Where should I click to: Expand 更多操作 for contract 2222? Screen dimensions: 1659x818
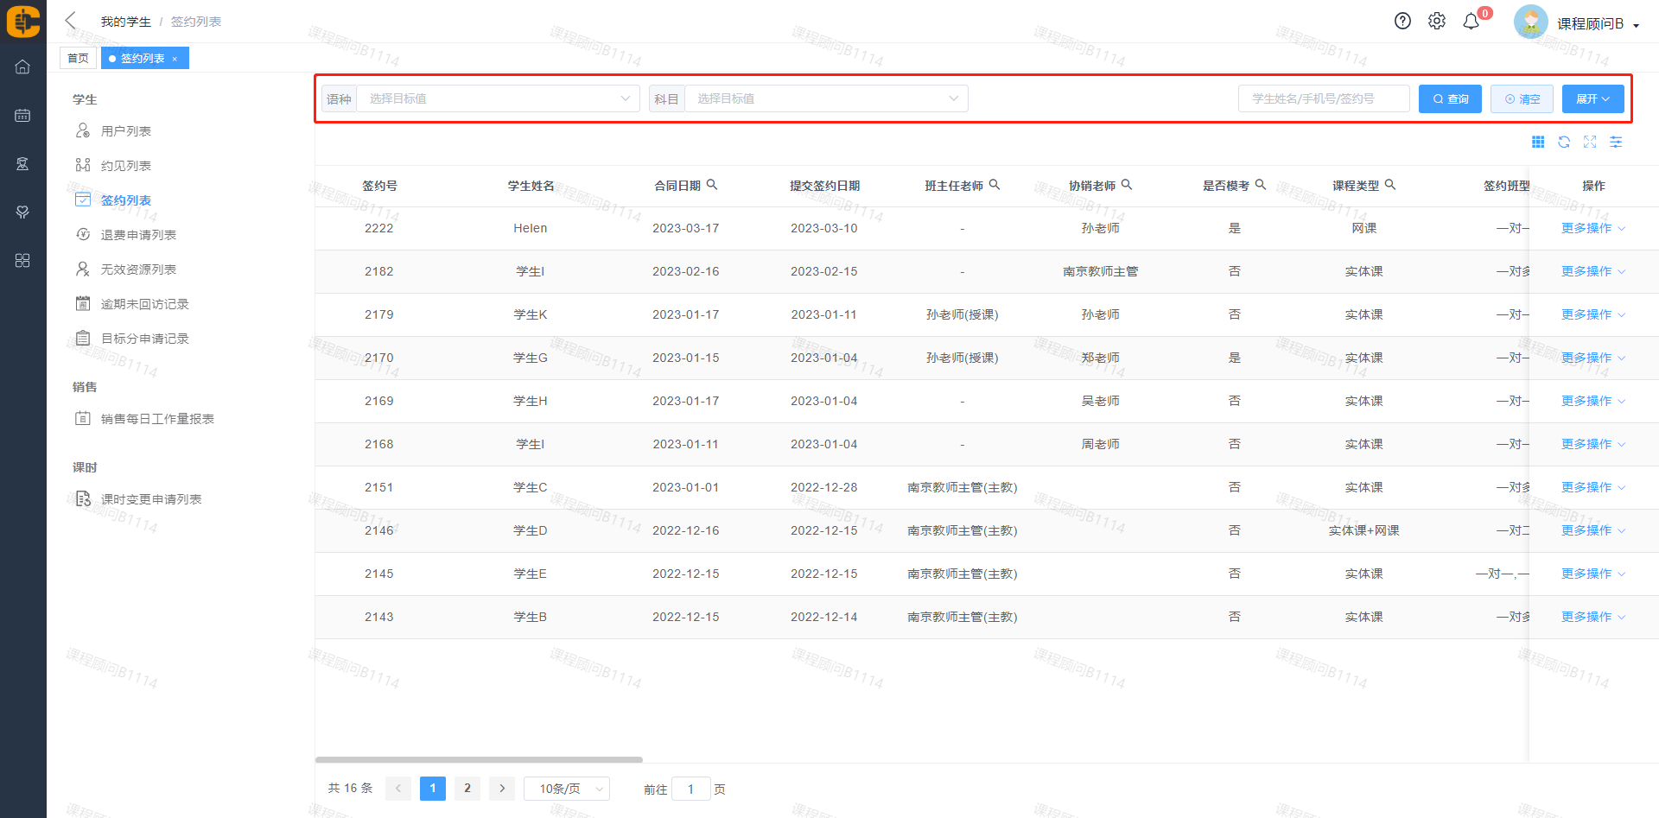point(1592,228)
